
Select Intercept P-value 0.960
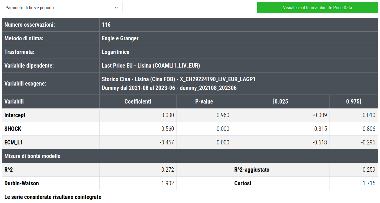coord(223,115)
